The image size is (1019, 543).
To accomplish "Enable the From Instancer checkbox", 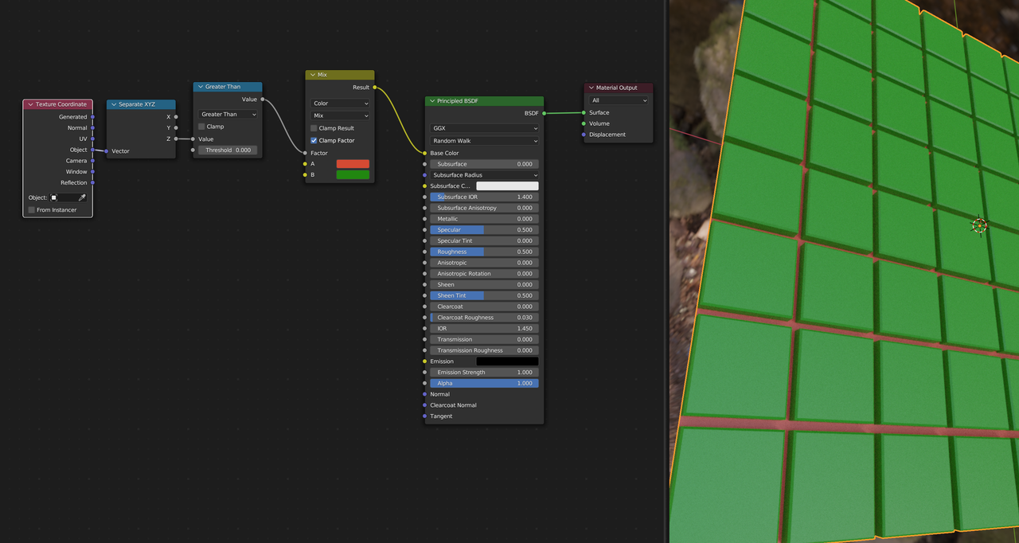I will click(31, 210).
